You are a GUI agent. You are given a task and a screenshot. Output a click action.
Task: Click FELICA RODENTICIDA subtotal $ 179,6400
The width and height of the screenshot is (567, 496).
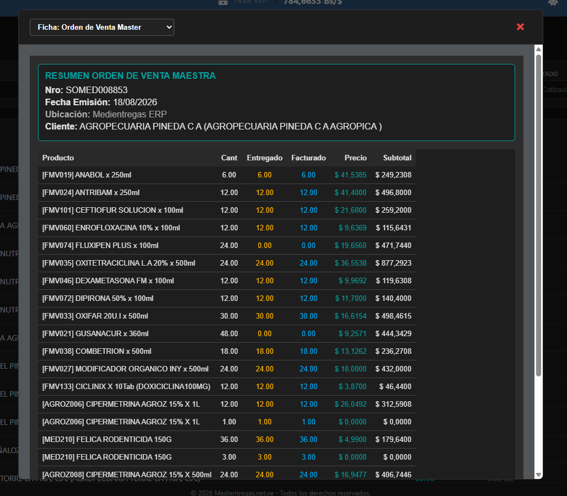click(x=393, y=440)
